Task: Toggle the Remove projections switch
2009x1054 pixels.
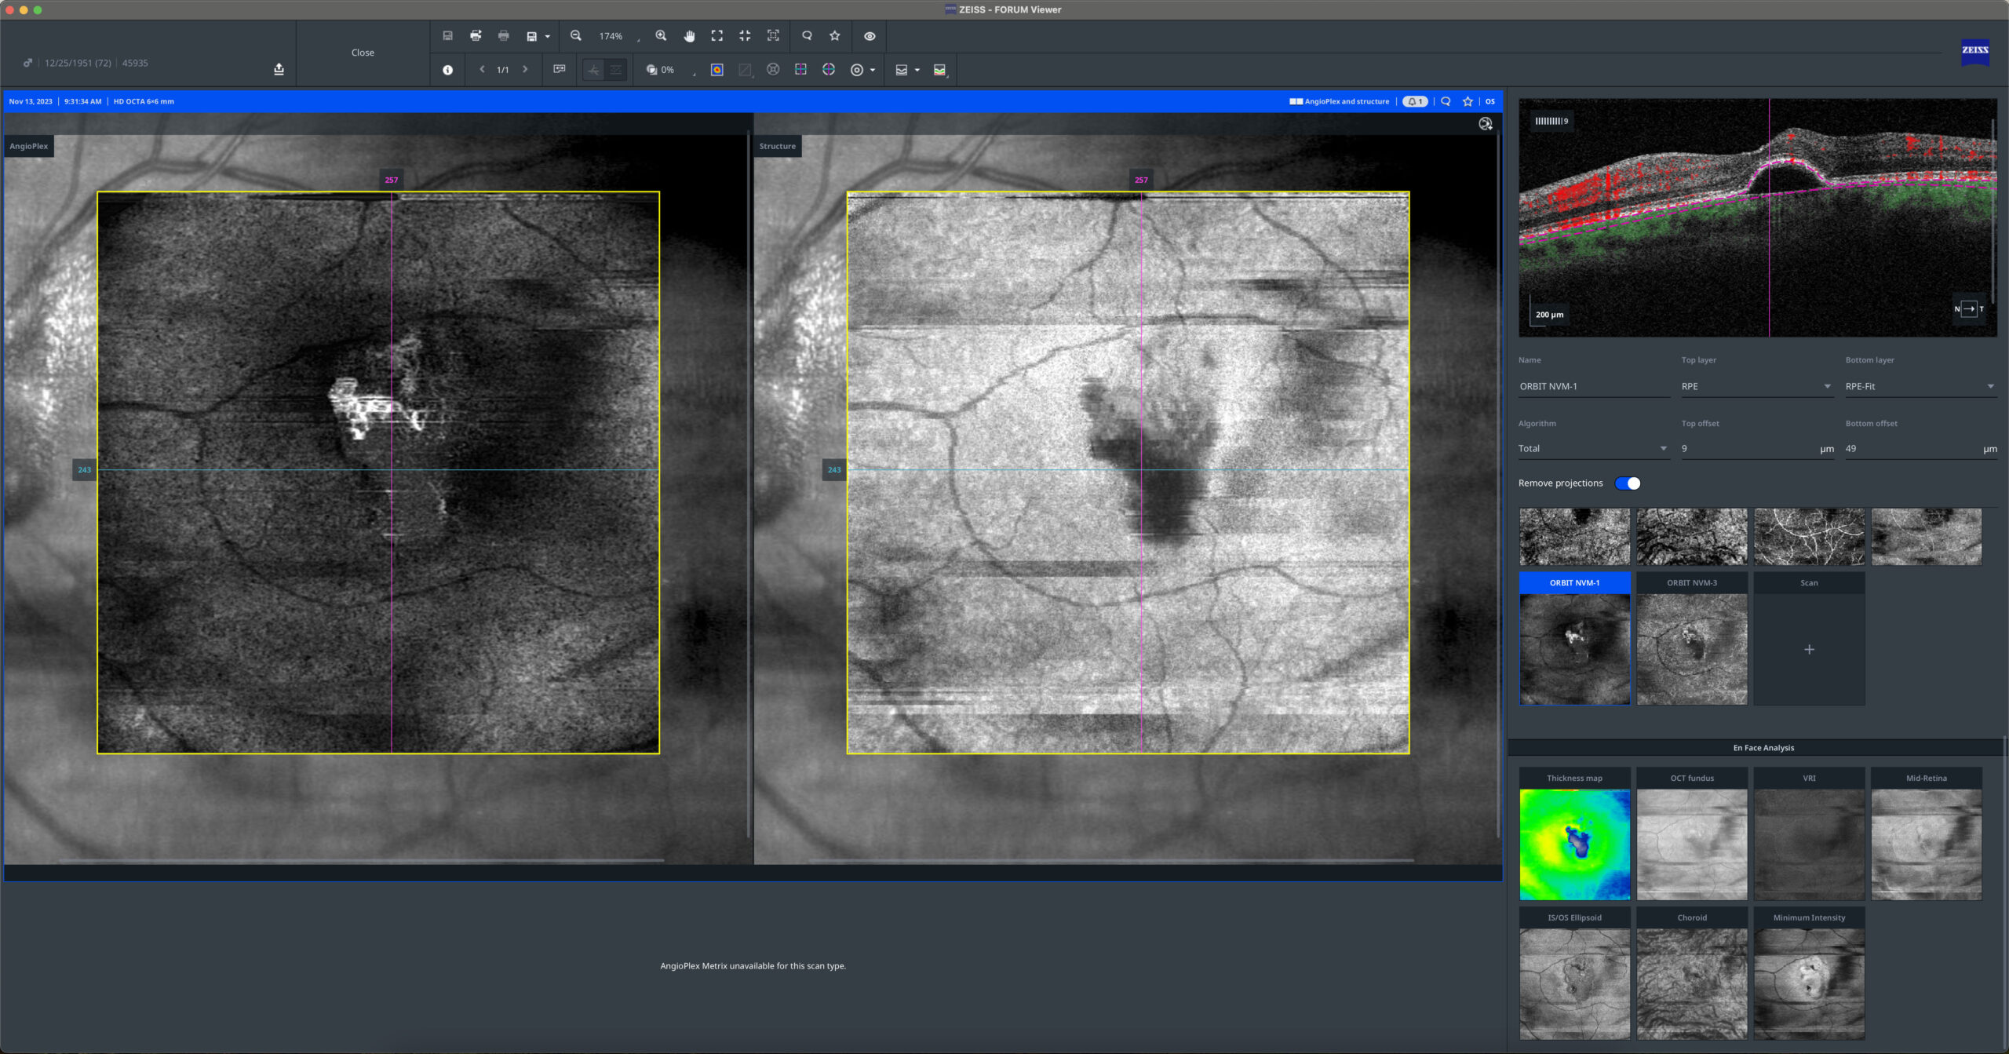Action: pyautogui.click(x=1628, y=483)
